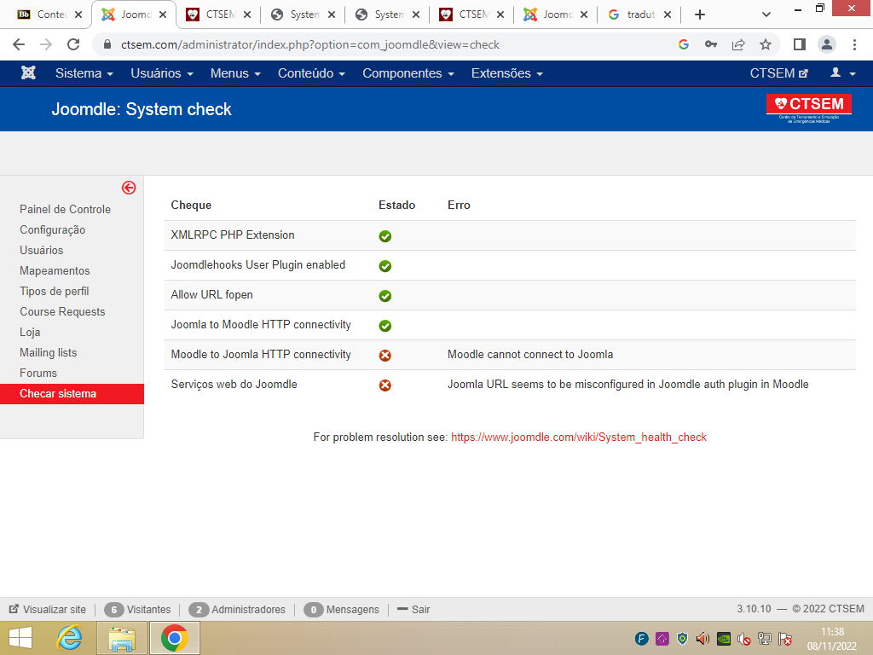Viewport: 873px width, 655px height.
Task: Expand the Componentes menu
Action: [x=408, y=73]
